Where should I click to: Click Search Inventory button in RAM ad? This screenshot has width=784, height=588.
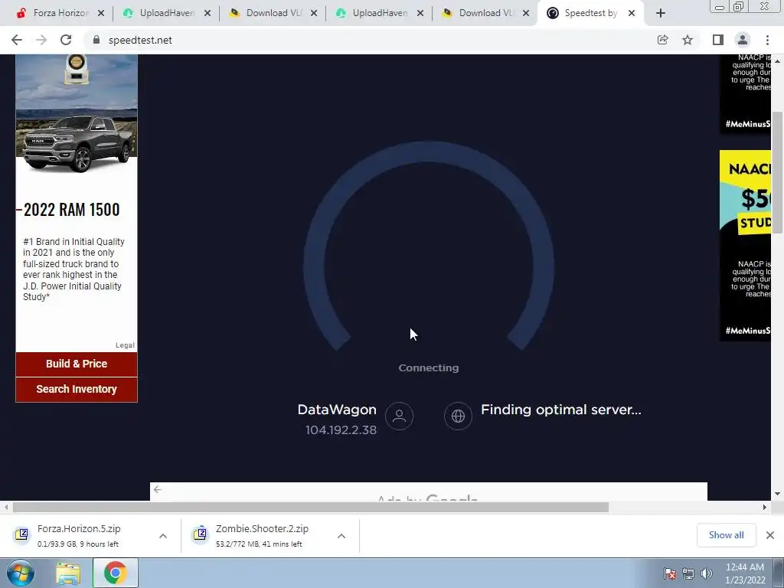[77, 390]
